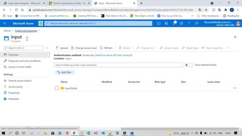Image resolution: width=242 pixels, height=136 pixels.
Task: Go to Home breadcrumb
Action: (7, 31)
